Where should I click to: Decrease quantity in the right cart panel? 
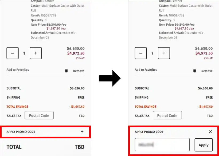pyautogui.click(x=141, y=53)
